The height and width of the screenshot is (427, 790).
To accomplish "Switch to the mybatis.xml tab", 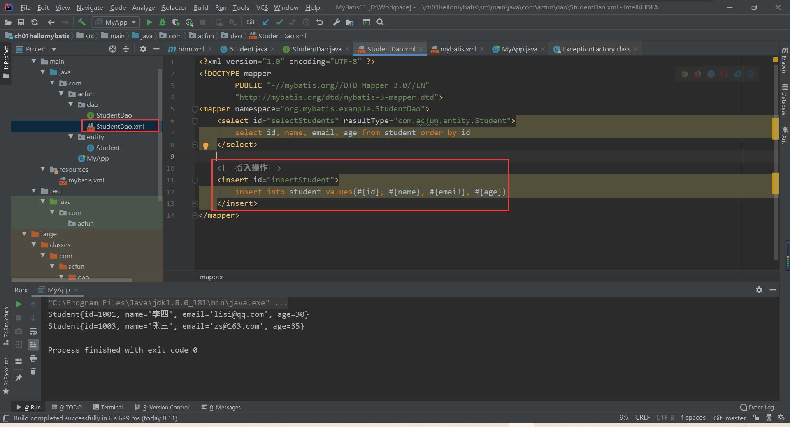I will 458,49.
